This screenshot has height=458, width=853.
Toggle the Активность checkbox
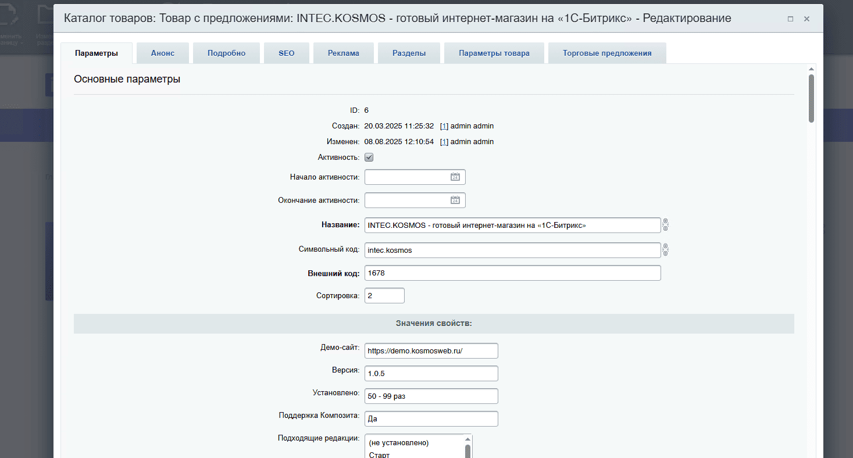pyautogui.click(x=369, y=158)
